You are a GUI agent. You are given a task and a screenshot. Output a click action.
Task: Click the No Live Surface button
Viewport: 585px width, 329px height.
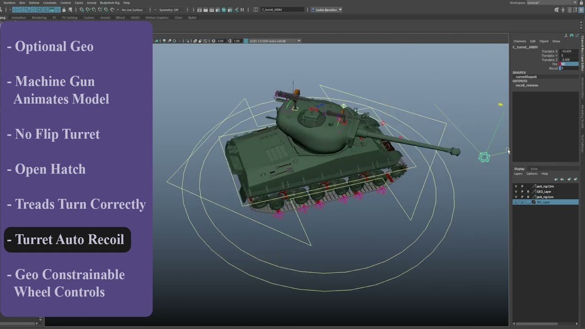click(133, 10)
